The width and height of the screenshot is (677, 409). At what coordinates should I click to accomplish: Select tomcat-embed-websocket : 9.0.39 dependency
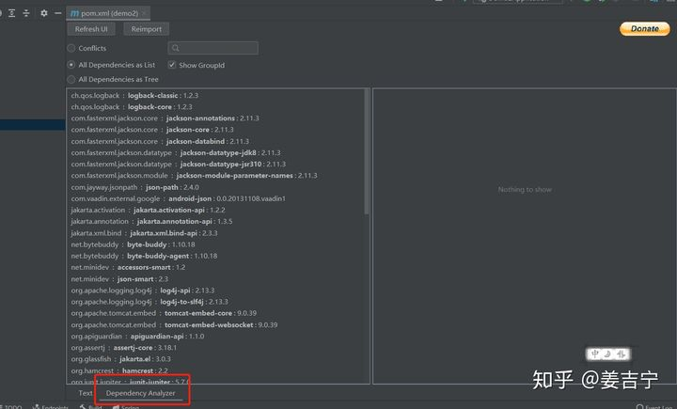click(x=175, y=324)
